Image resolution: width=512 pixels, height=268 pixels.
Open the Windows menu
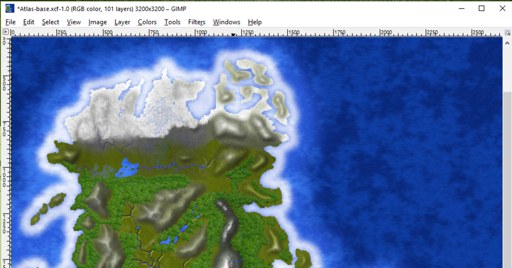pos(226,22)
